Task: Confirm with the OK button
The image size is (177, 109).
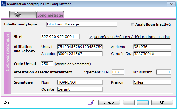Action: (162, 103)
